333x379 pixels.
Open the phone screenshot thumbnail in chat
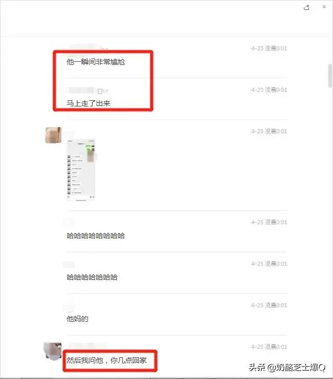coord(81,170)
